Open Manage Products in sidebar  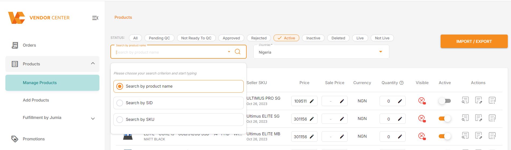[x=52, y=83]
